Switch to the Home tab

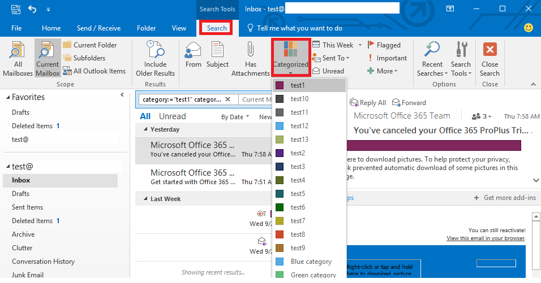[51, 28]
